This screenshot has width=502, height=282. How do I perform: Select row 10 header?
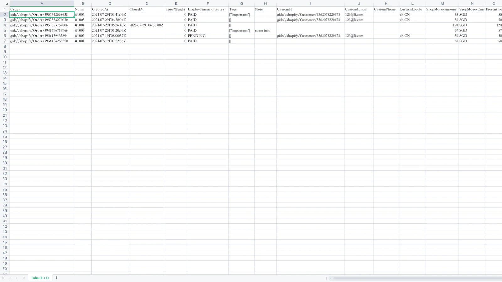tap(5, 57)
